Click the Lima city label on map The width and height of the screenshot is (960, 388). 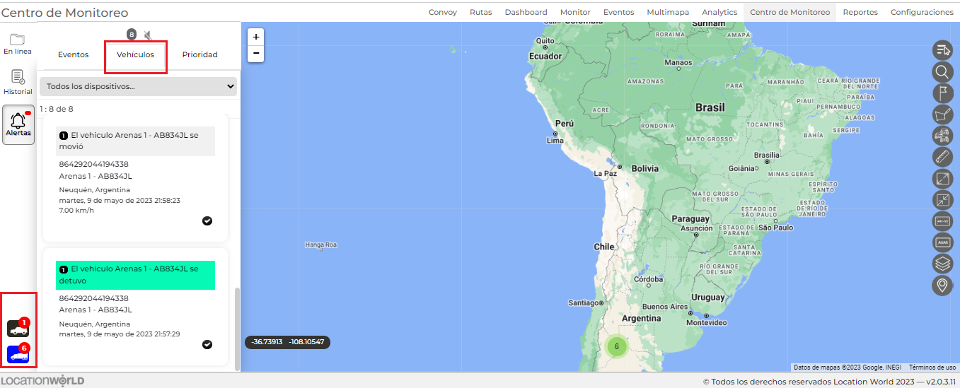click(x=555, y=141)
